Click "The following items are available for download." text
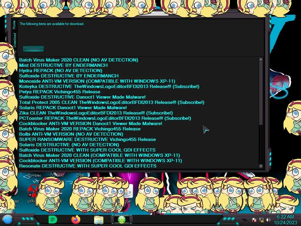This screenshot has height=226, width=301. pyautogui.click(x=52, y=24)
